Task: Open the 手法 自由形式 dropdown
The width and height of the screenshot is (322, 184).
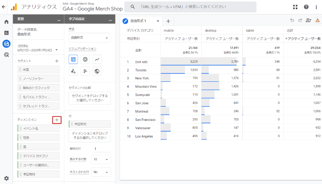Action: (90, 38)
